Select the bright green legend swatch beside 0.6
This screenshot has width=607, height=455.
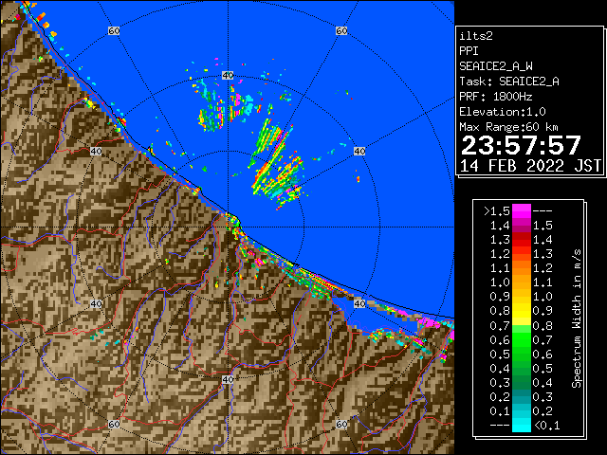[x=522, y=340]
